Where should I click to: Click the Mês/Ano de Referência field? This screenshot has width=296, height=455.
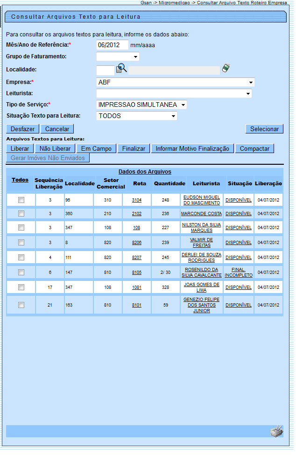[x=113, y=45]
